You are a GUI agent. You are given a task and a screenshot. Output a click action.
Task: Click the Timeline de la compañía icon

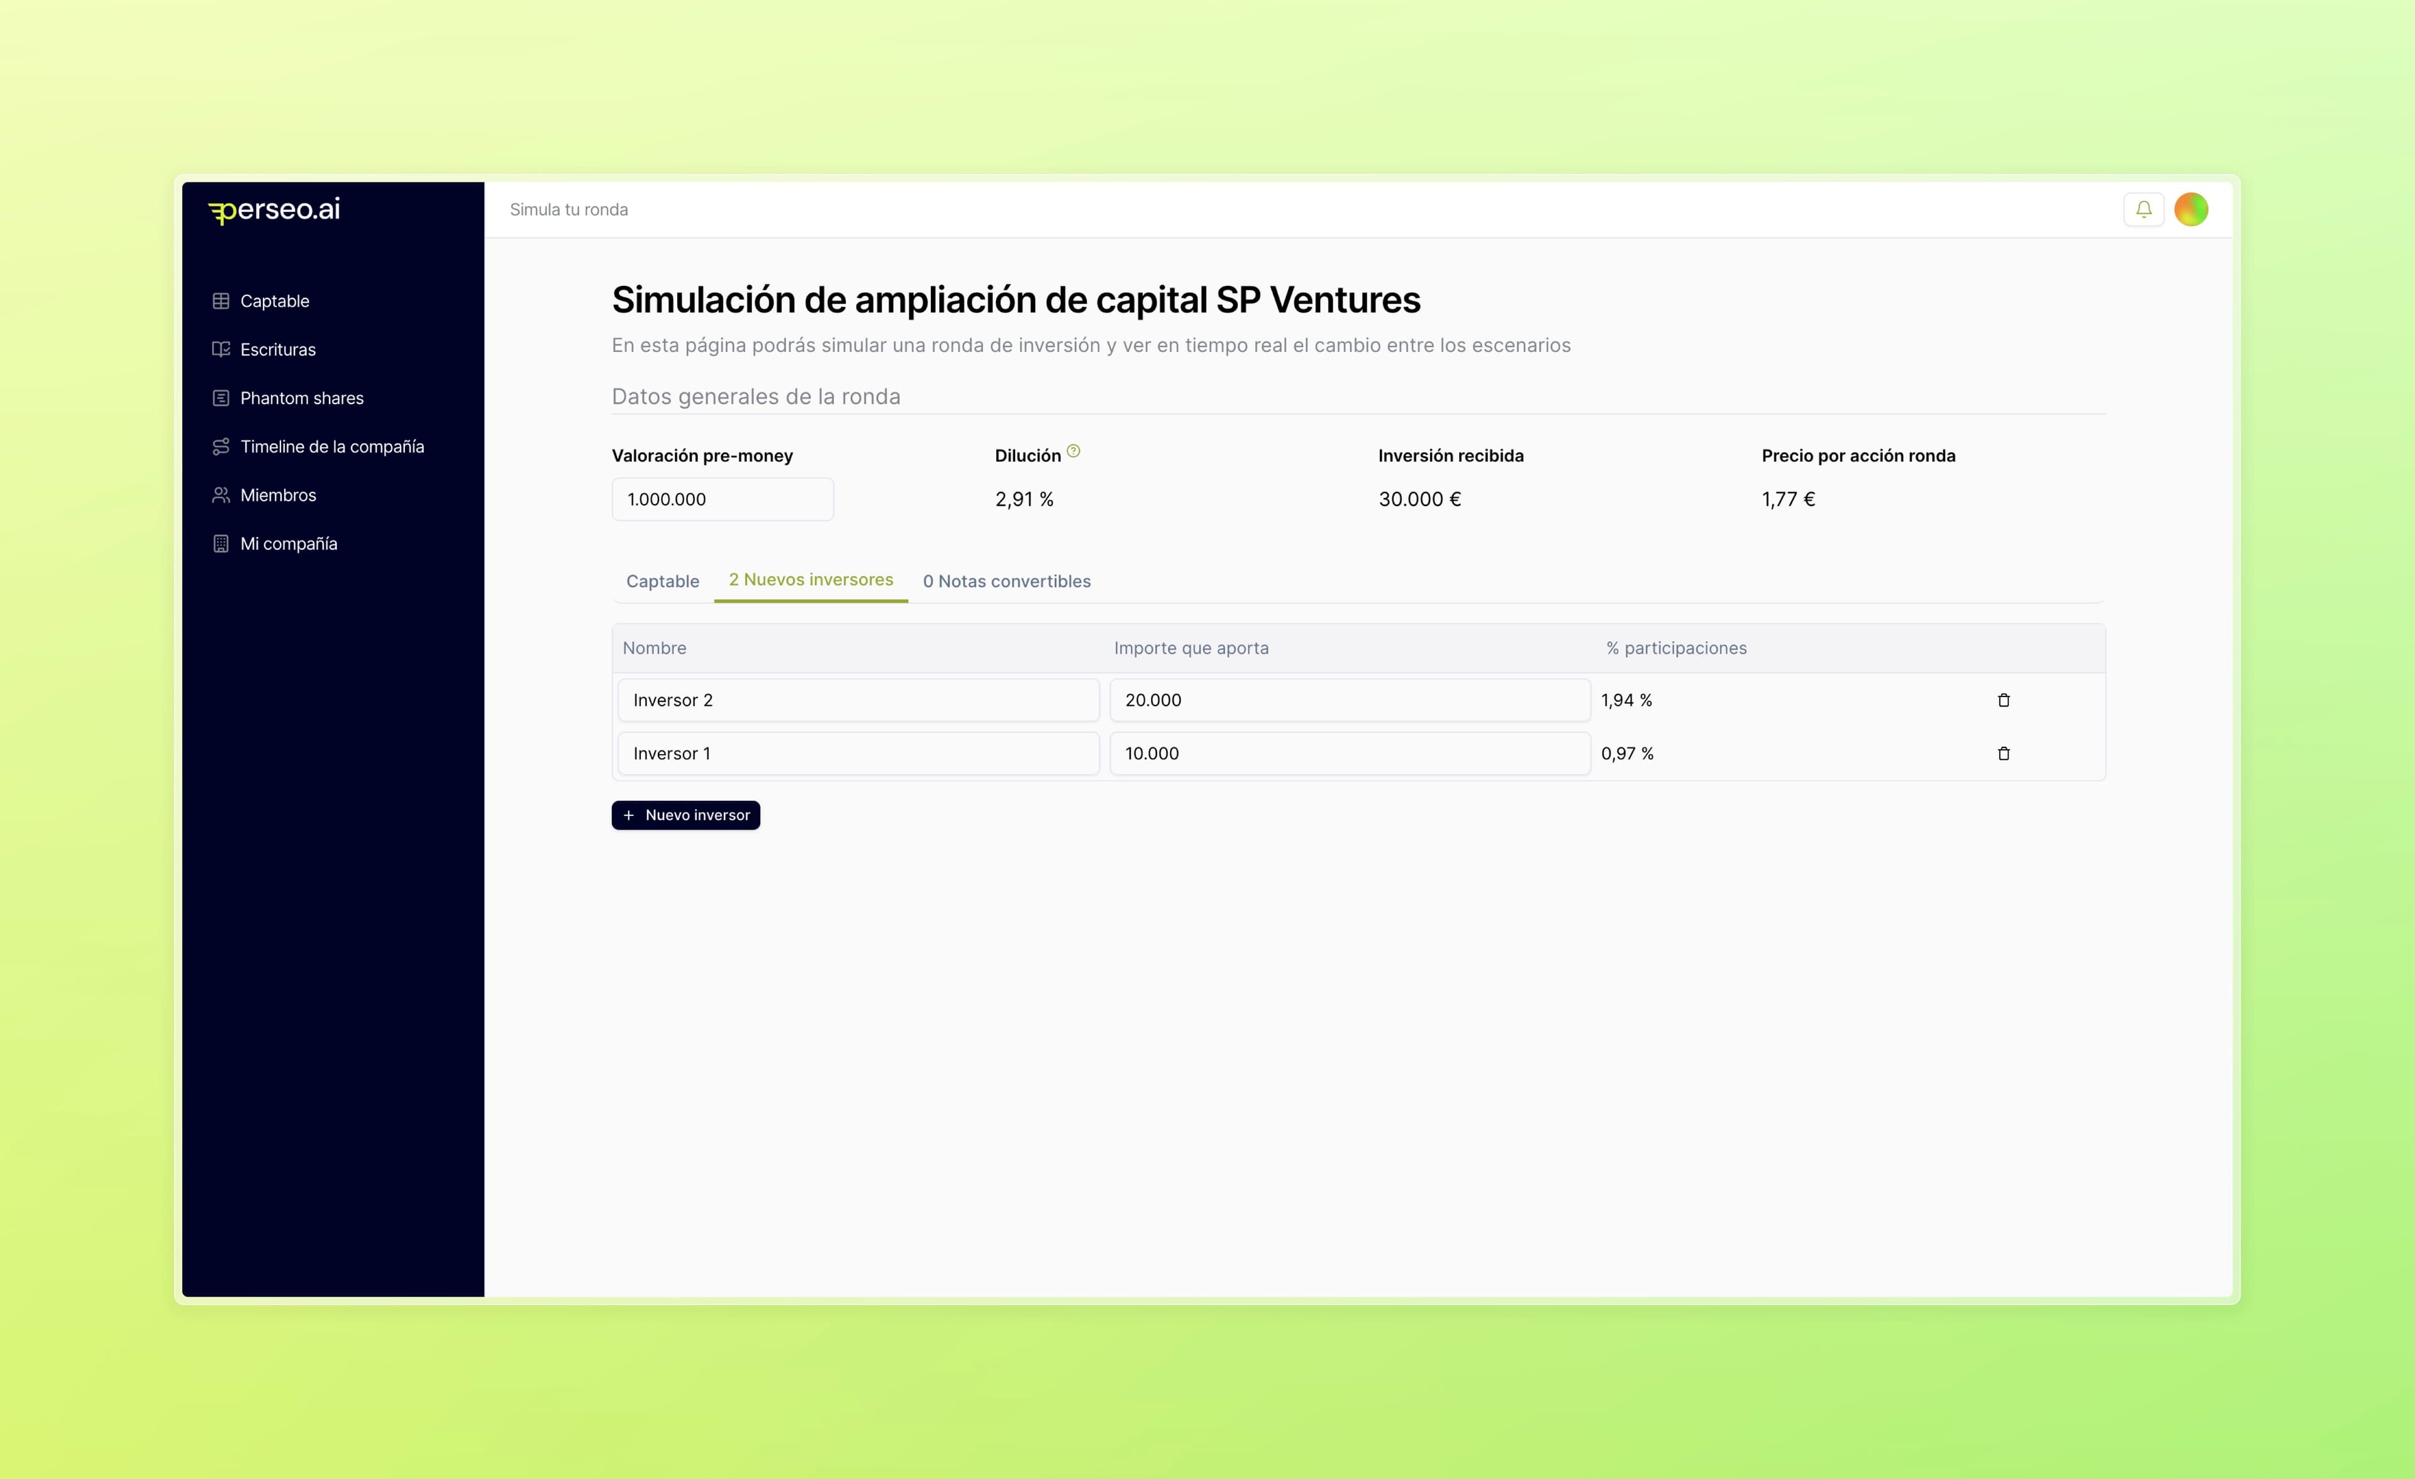(221, 447)
